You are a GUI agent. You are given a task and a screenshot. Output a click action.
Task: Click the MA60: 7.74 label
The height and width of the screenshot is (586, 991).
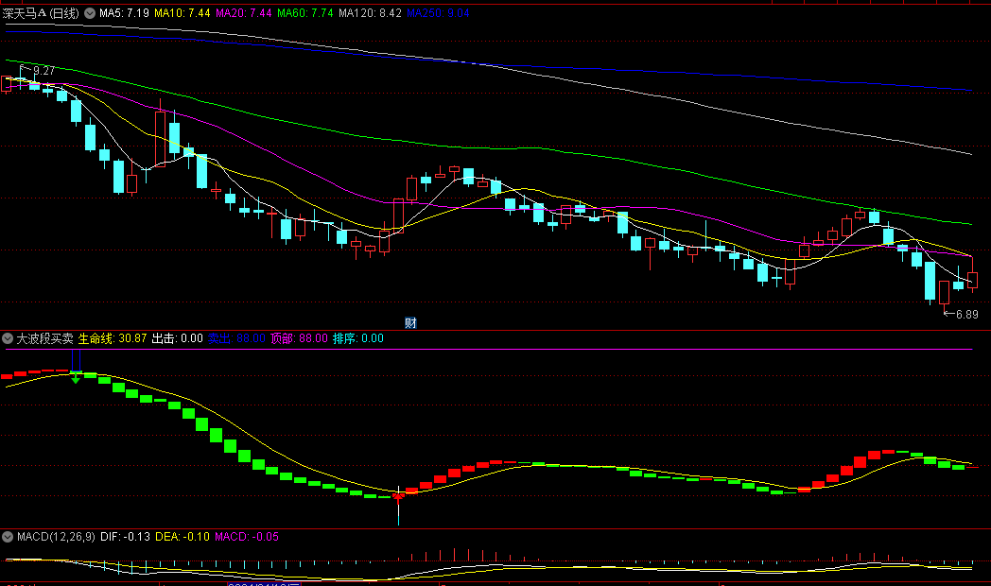coord(304,13)
